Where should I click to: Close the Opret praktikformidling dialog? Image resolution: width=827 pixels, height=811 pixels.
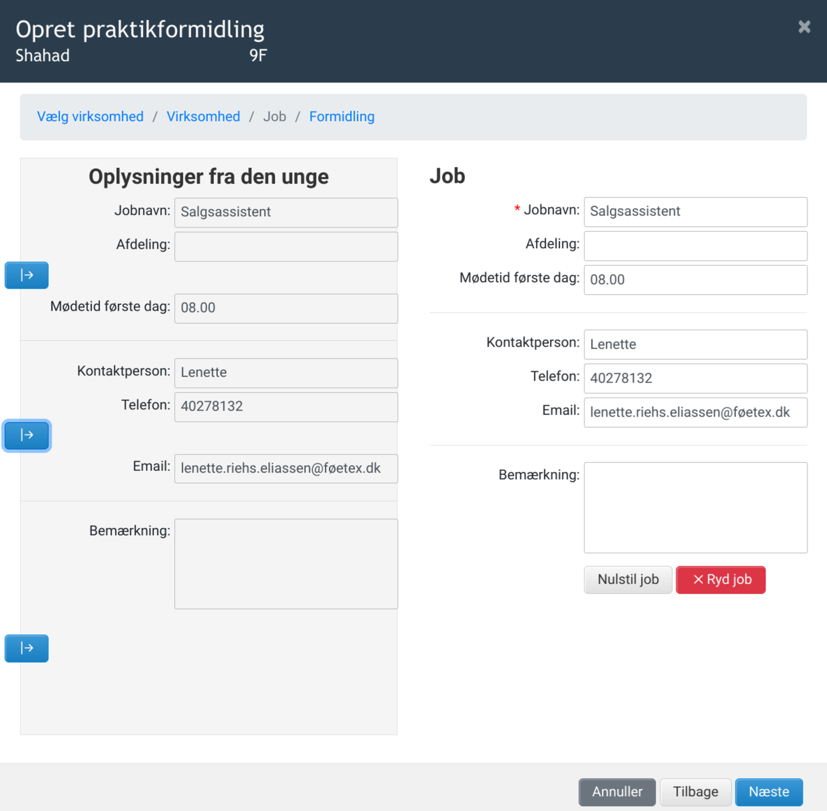(x=803, y=27)
